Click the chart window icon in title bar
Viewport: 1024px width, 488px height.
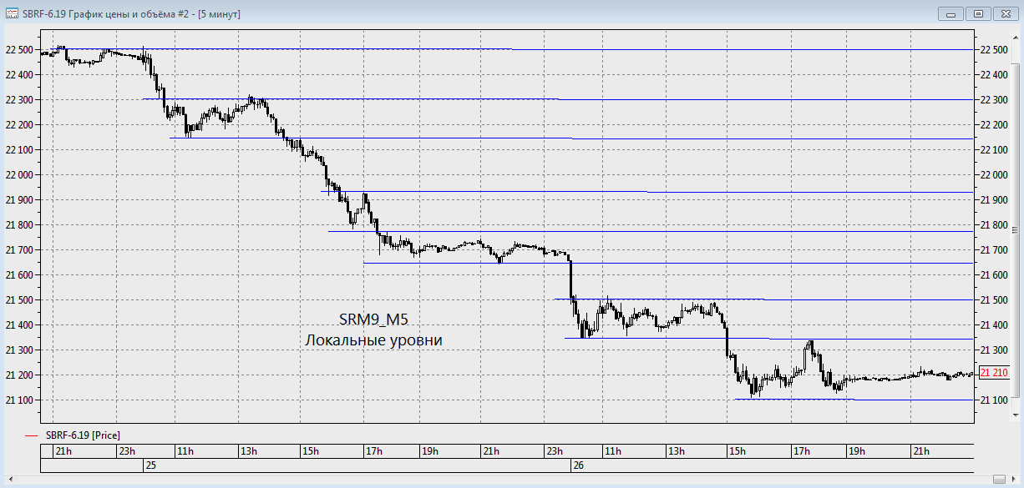[13, 13]
